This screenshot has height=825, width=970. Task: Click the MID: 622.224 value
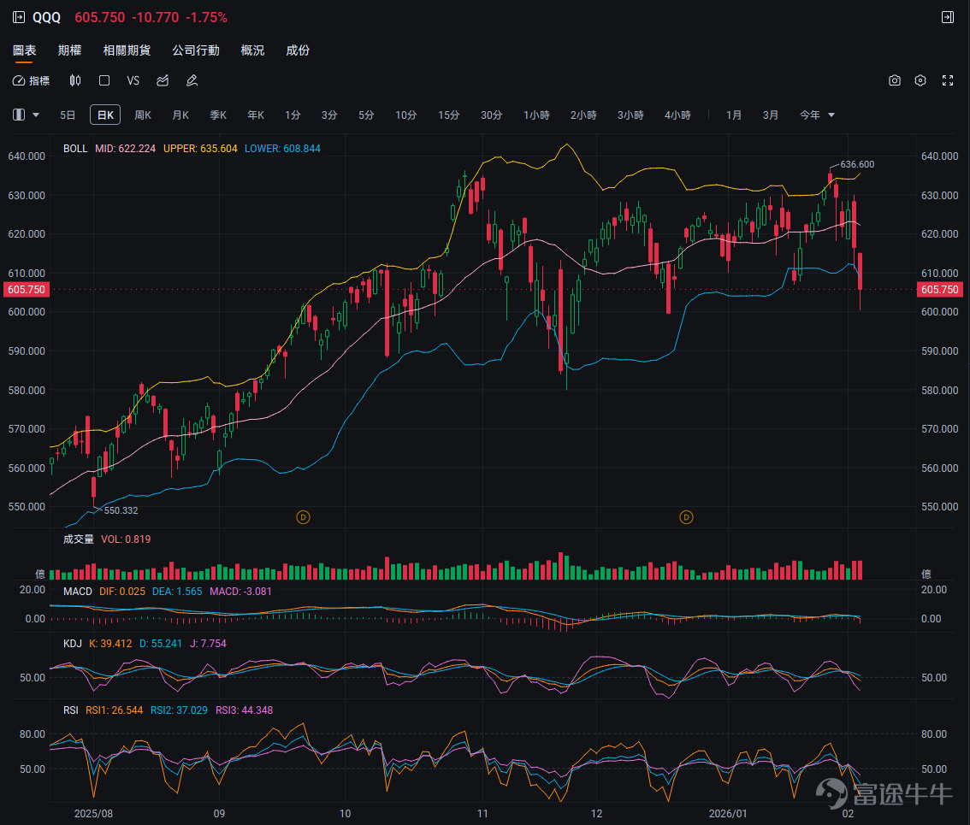[126, 149]
